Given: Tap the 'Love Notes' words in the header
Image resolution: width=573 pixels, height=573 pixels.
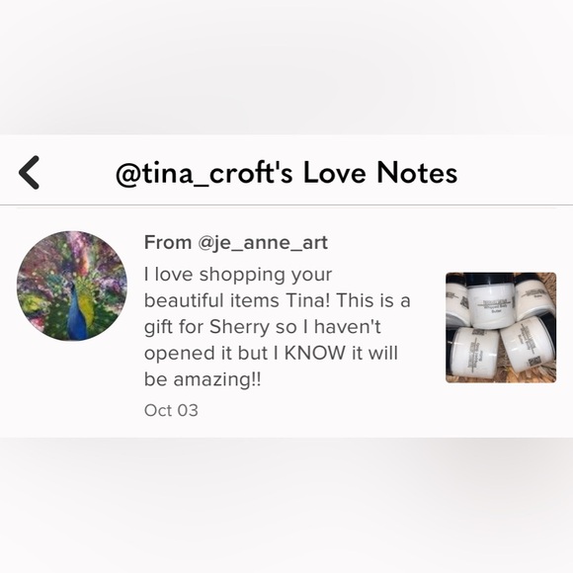Looking at the screenshot, I should (380, 173).
